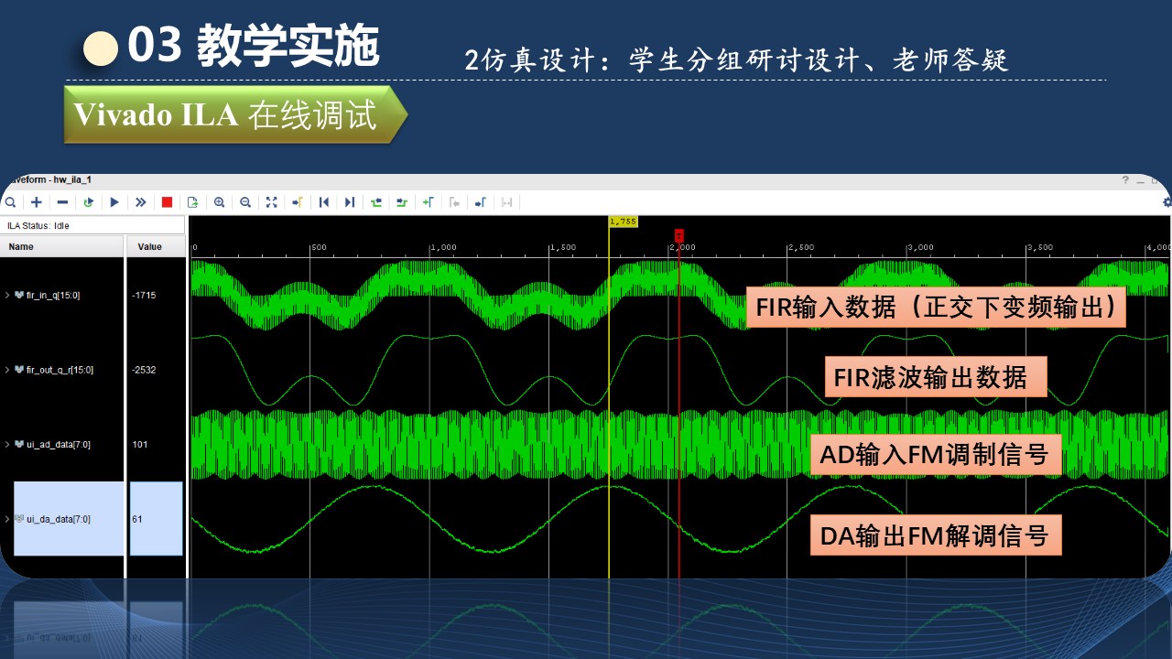The height and width of the screenshot is (659, 1172).
Task: Expand the fir_out_q_r[15:0] signal bus
Action: tap(7, 370)
